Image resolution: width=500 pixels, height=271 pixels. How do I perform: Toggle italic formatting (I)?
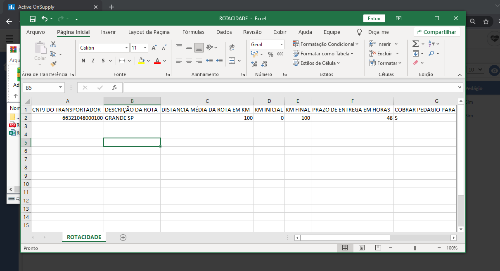point(93,61)
